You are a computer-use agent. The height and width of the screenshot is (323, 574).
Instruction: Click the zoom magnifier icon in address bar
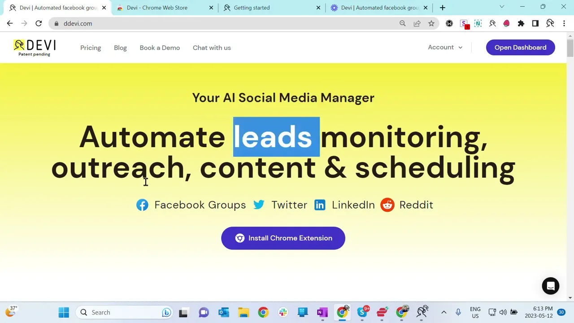click(x=403, y=23)
